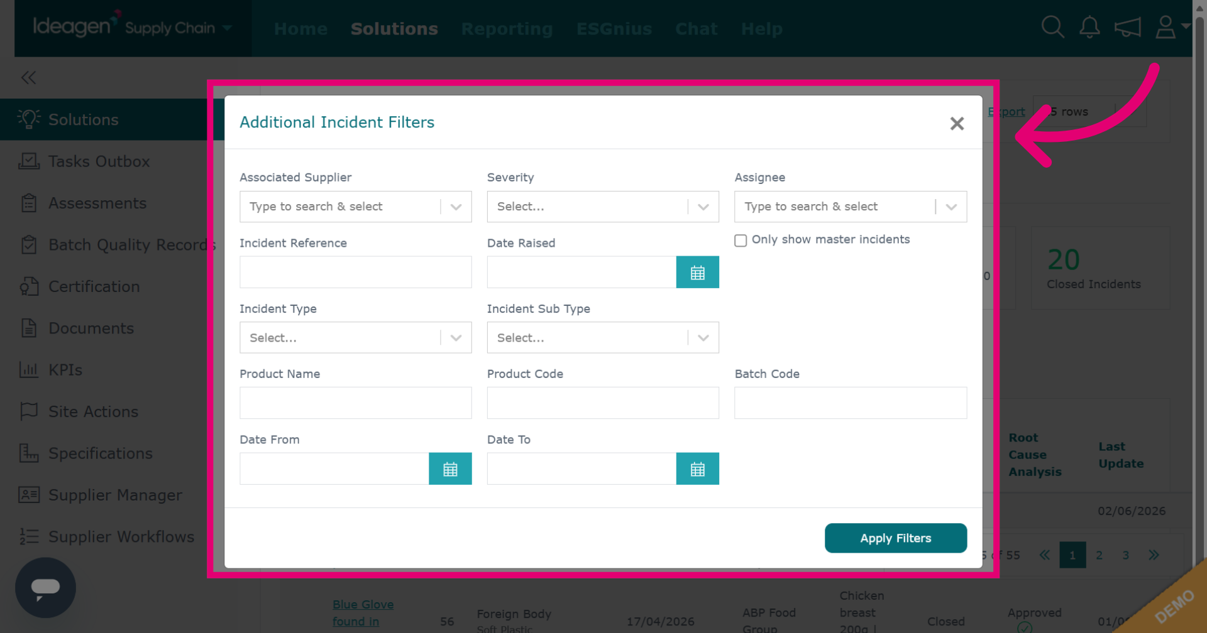Open the Solutions top menu
The width and height of the screenshot is (1207, 633).
[394, 29]
